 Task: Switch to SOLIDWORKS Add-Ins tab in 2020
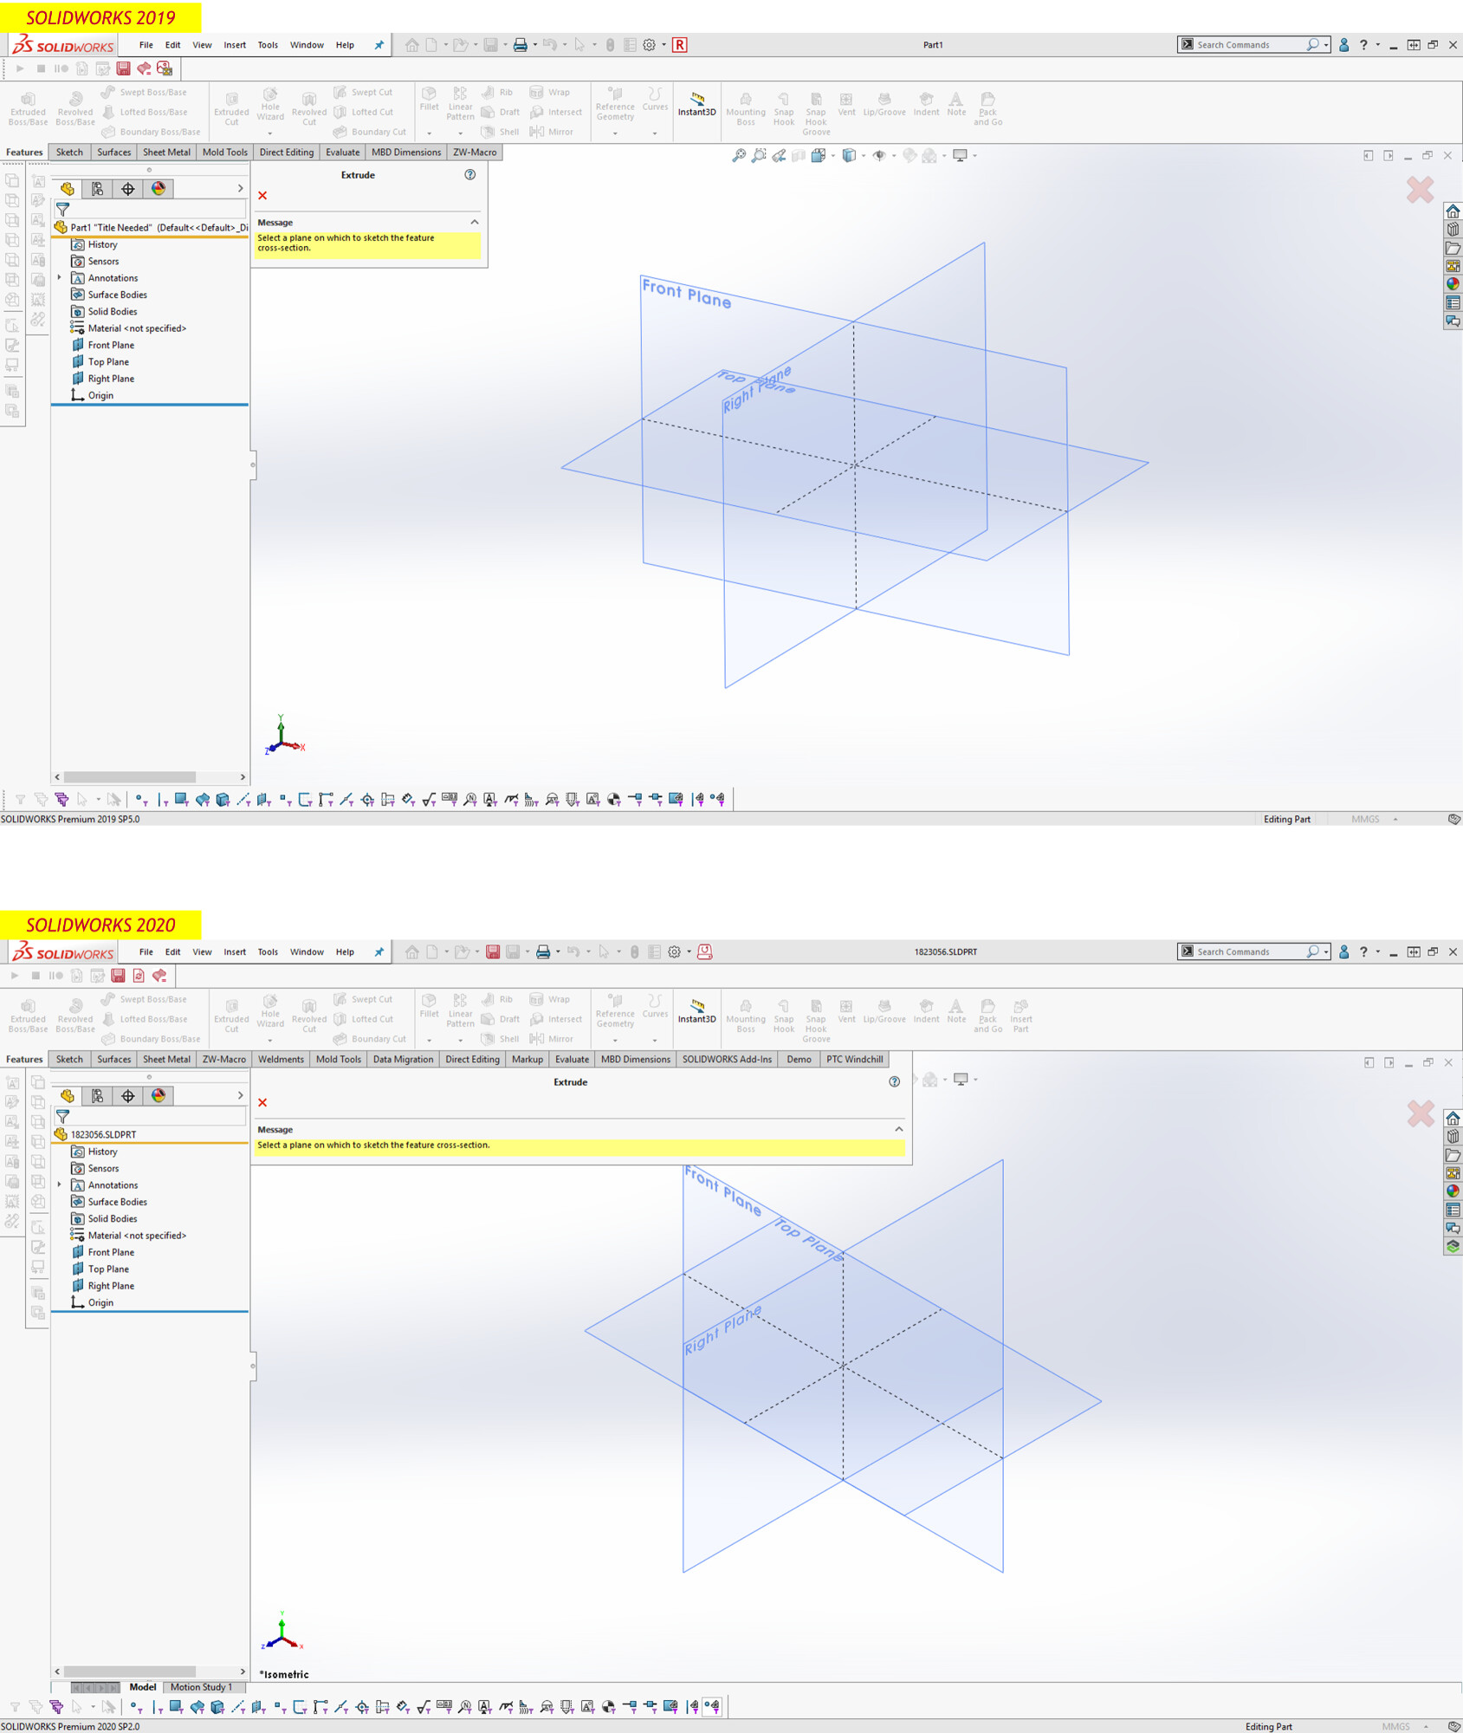727,1059
